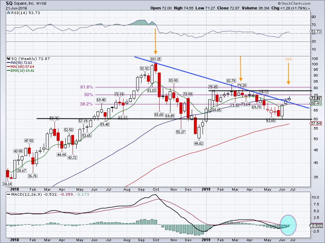The height and width of the screenshot is (243, 325).
Task: Click the 69.40 price label
Action: [x=101, y=100]
